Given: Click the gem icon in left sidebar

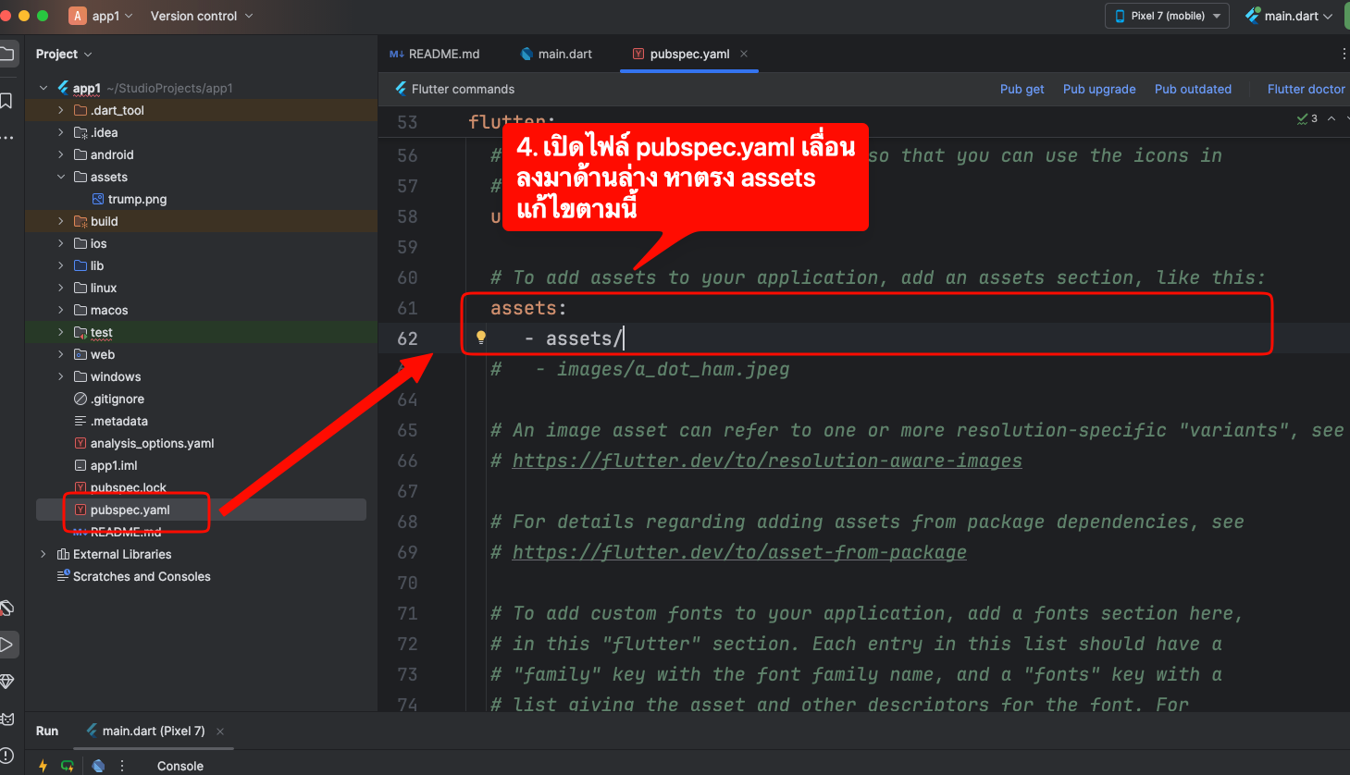Looking at the screenshot, I should [x=7, y=682].
